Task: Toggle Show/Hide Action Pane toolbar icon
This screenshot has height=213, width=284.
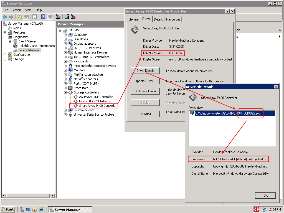Action: click(50, 17)
